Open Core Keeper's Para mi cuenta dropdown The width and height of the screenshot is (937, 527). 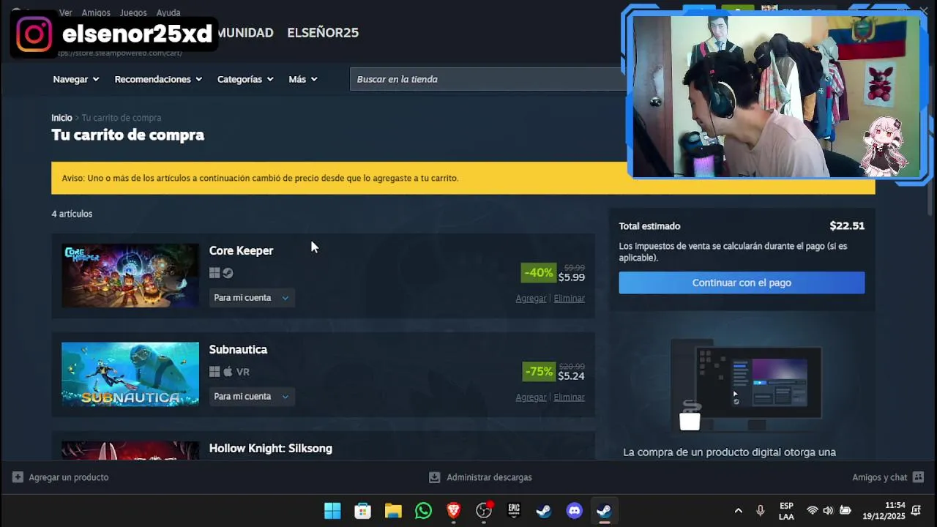click(x=251, y=298)
